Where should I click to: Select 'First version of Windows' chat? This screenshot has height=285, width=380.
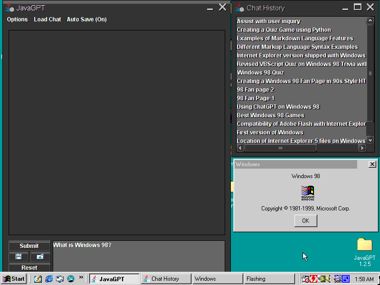302,133
